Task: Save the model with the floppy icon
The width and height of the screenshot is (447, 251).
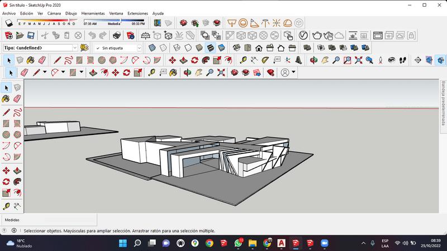Action: click(x=31, y=36)
